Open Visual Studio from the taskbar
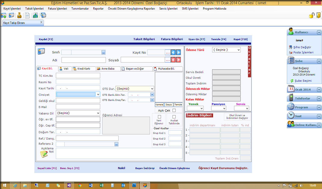322x189 pixels. [x=69, y=185]
